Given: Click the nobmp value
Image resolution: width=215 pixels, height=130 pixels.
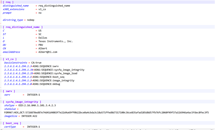Looking at the screenshot, I should pyautogui.click(x=31, y=20).
